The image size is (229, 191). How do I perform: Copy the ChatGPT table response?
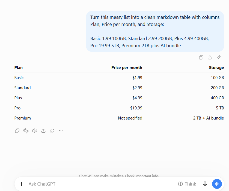(17, 130)
